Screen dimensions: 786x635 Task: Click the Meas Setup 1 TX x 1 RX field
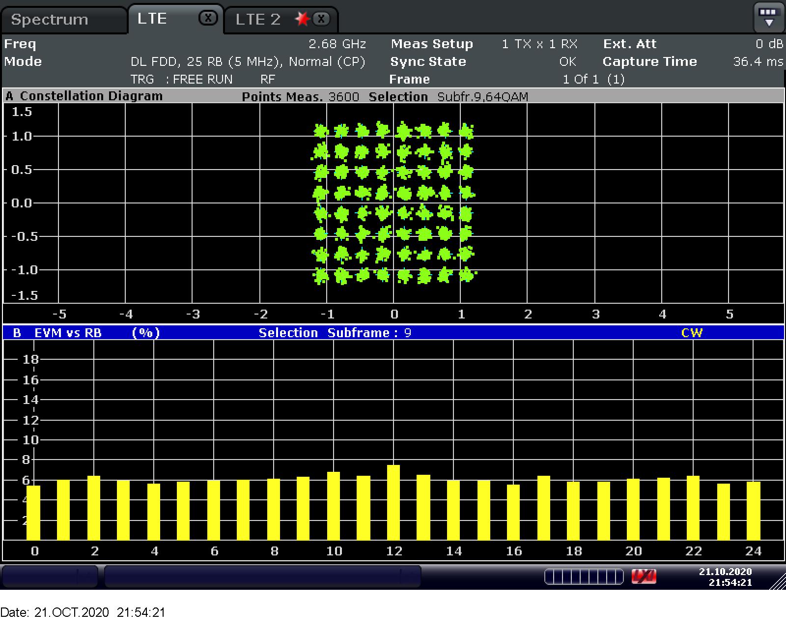coord(539,44)
